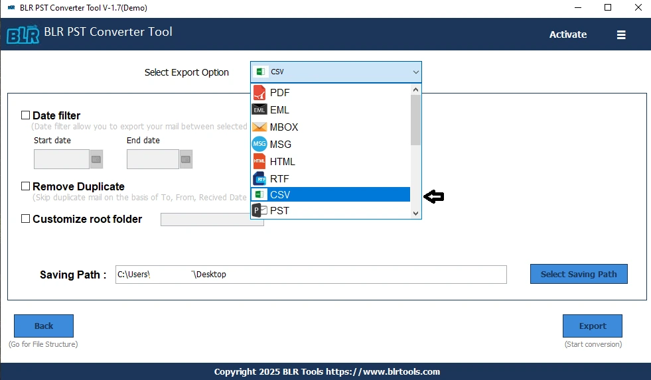Click the MSG round icon

click(x=259, y=144)
